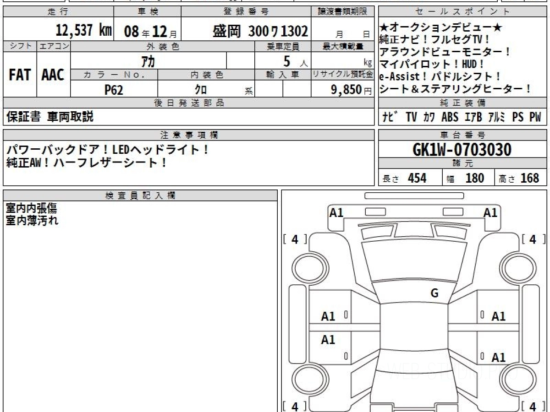This screenshot has height=412, width=550.
Task: Click the exterior color value アカ
Action: 148,61
